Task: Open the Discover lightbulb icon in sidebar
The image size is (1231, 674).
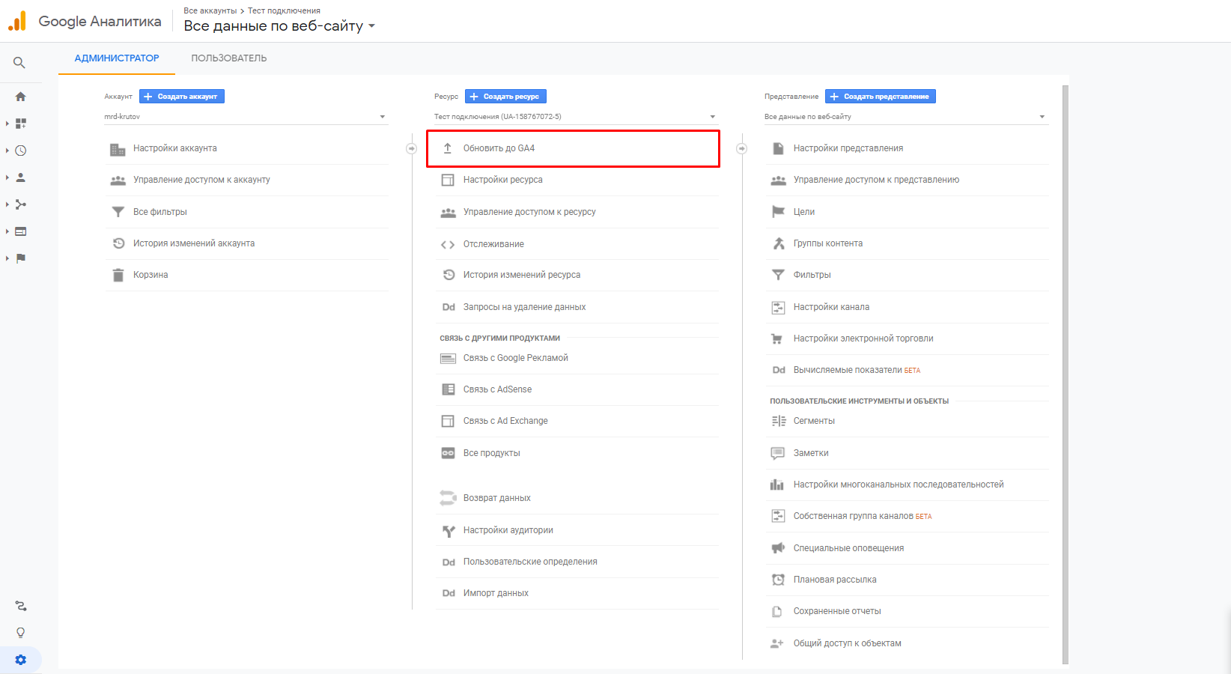Action: 21,633
